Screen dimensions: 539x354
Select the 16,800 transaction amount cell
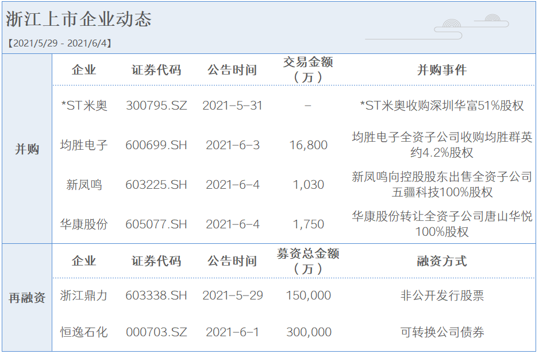tap(308, 145)
